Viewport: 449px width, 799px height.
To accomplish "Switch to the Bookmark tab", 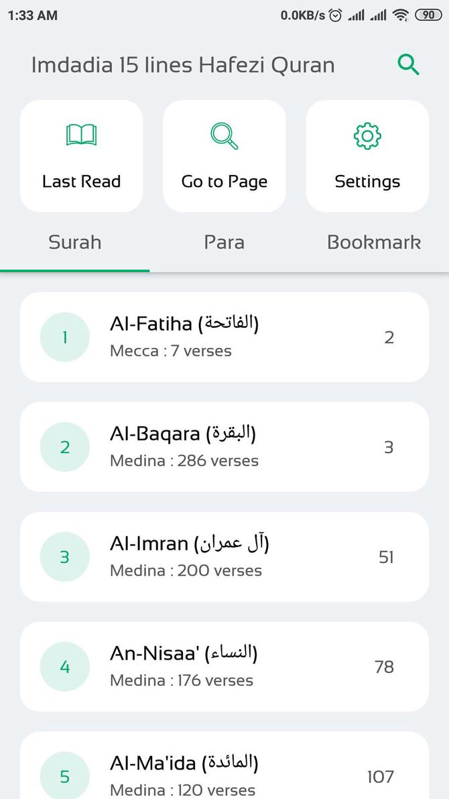I will [x=374, y=243].
